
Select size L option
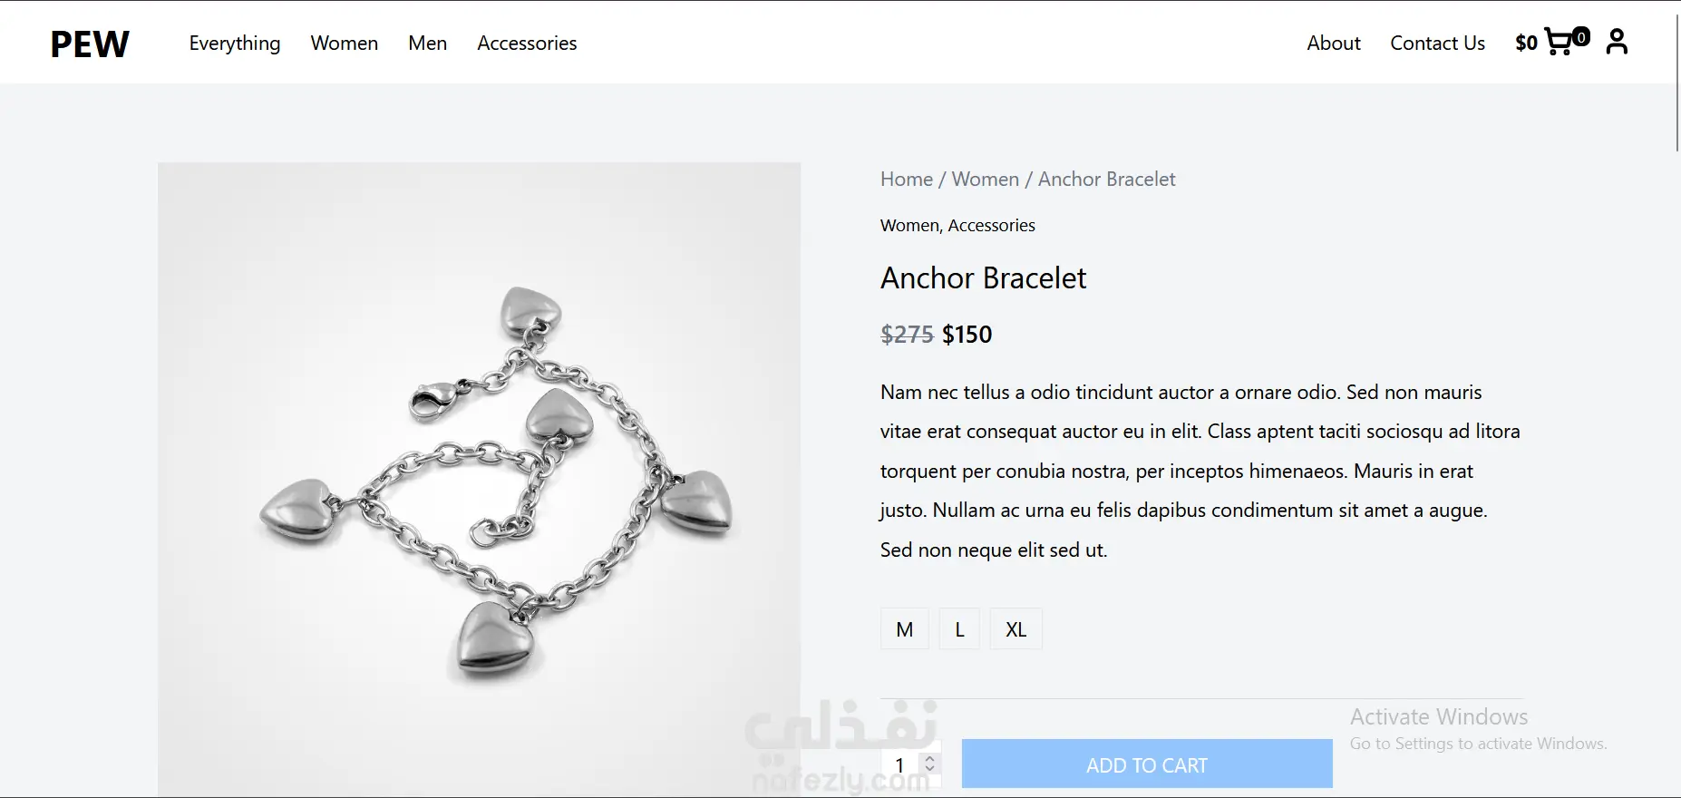click(x=959, y=629)
